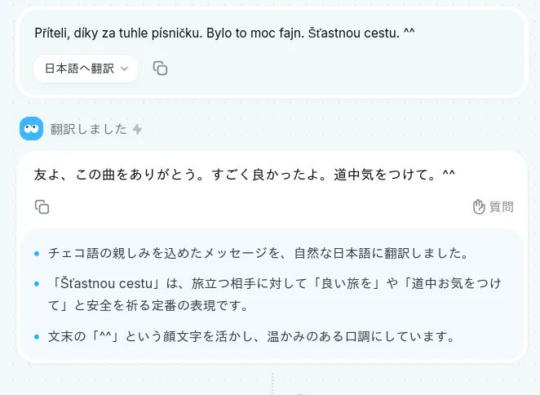The image size is (540, 395).
Task: Click the lightning bolt icon beside 翻訳しました
Action: click(137, 129)
